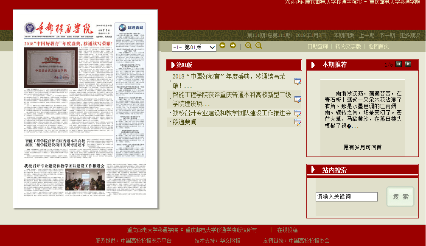Screen dimensions: 426x246
Task: Click edit icon beside 2018中国好教育 article
Action: pos(298,81)
